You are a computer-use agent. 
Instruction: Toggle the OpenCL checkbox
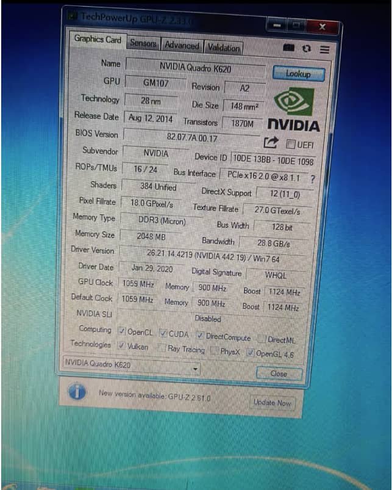(x=122, y=331)
